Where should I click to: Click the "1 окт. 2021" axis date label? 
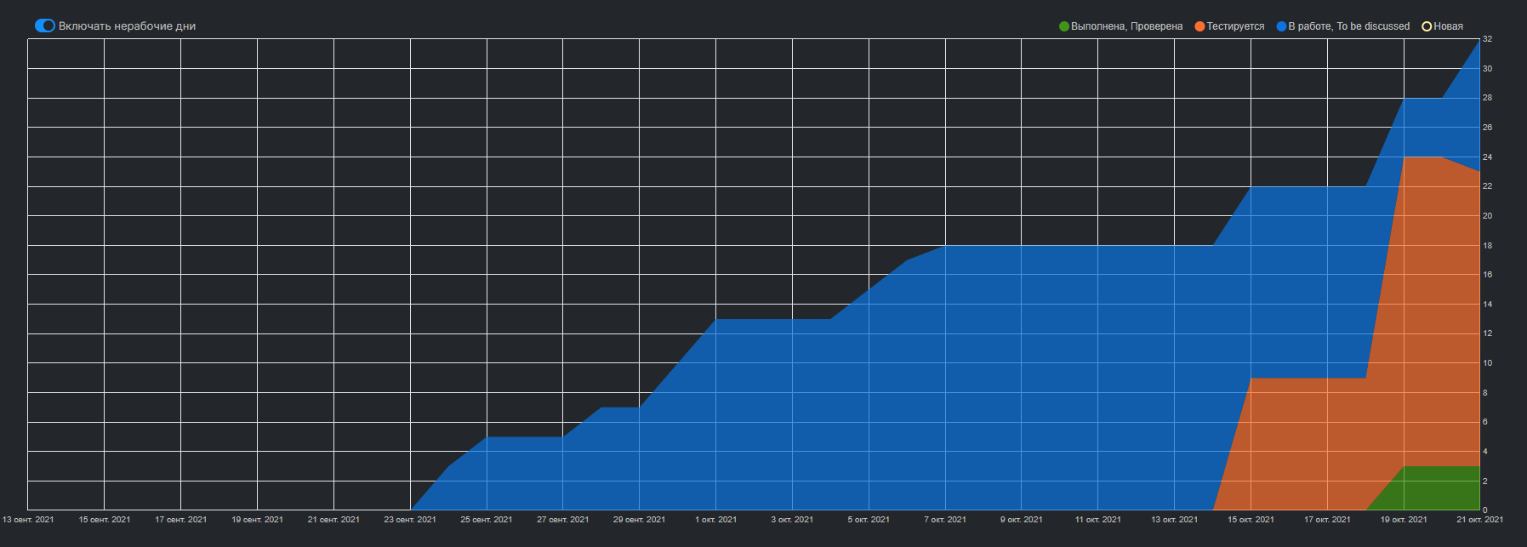[715, 519]
